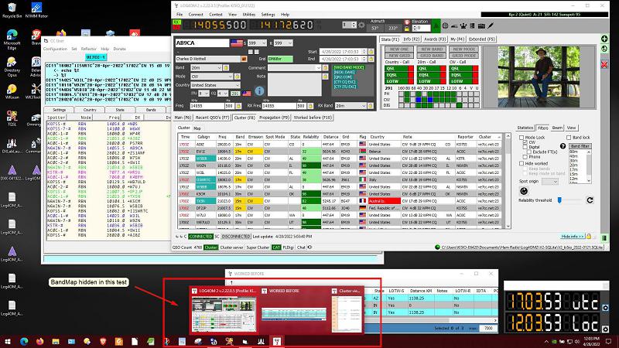Screen dimensions: 619x348
Task: Click the pen edit toolbar icon
Action: coord(491,26)
